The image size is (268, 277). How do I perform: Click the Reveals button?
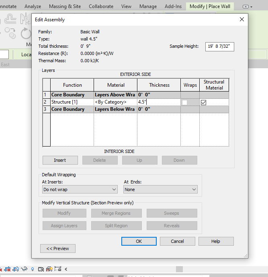(x=172, y=226)
